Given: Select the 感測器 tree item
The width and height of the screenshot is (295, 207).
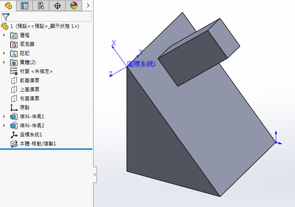Looking at the screenshot, I should (27, 44).
